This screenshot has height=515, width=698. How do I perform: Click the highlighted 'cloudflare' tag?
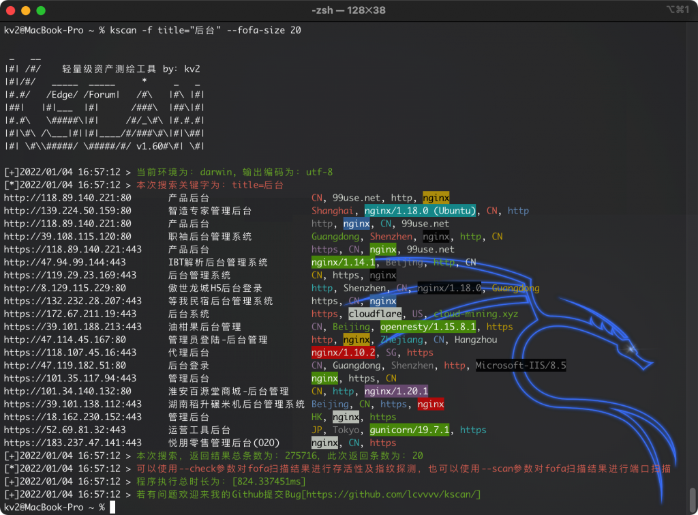click(375, 314)
